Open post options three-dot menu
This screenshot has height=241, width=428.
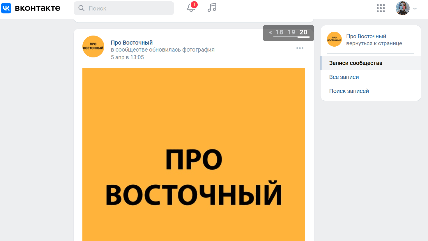tap(300, 48)
